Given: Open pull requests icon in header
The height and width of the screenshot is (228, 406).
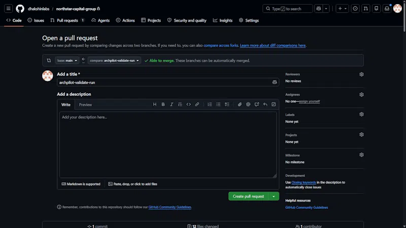Looking at the screenshot, I should [x=365, y=9].
